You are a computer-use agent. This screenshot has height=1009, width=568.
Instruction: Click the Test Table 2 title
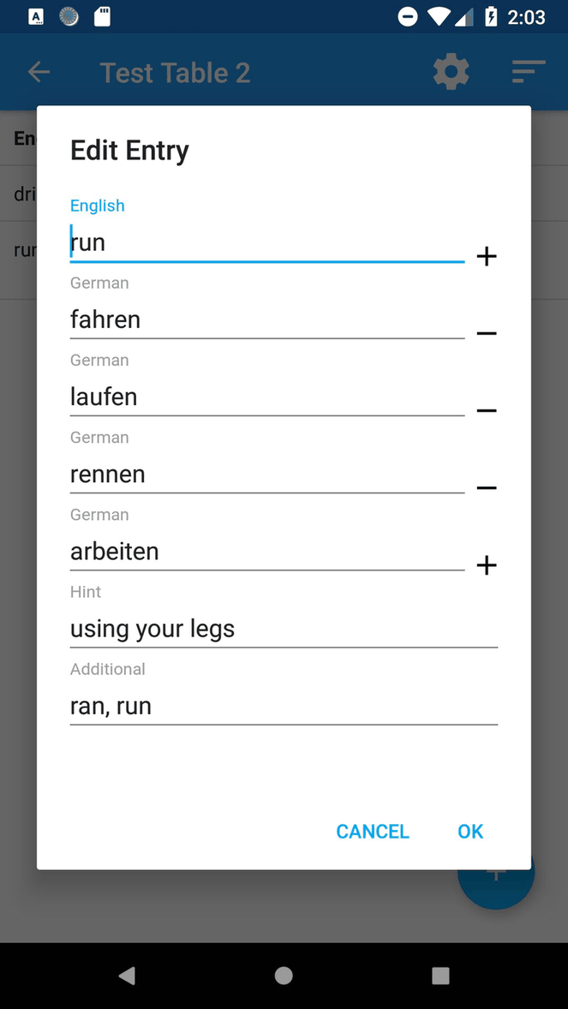pos(175,72)
